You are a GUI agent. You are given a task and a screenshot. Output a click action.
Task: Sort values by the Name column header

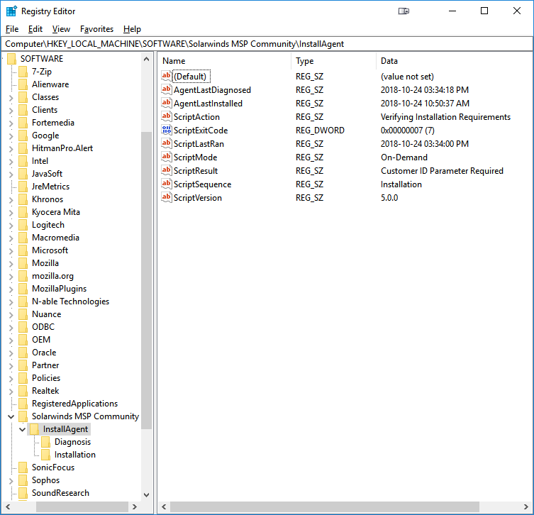[225, 61]
